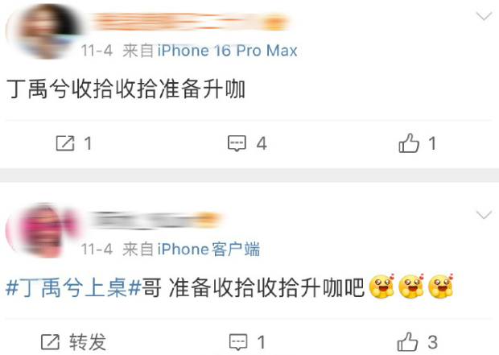Expand the chevron menu on second post
499x355 pixels.
tap(484, 215)
